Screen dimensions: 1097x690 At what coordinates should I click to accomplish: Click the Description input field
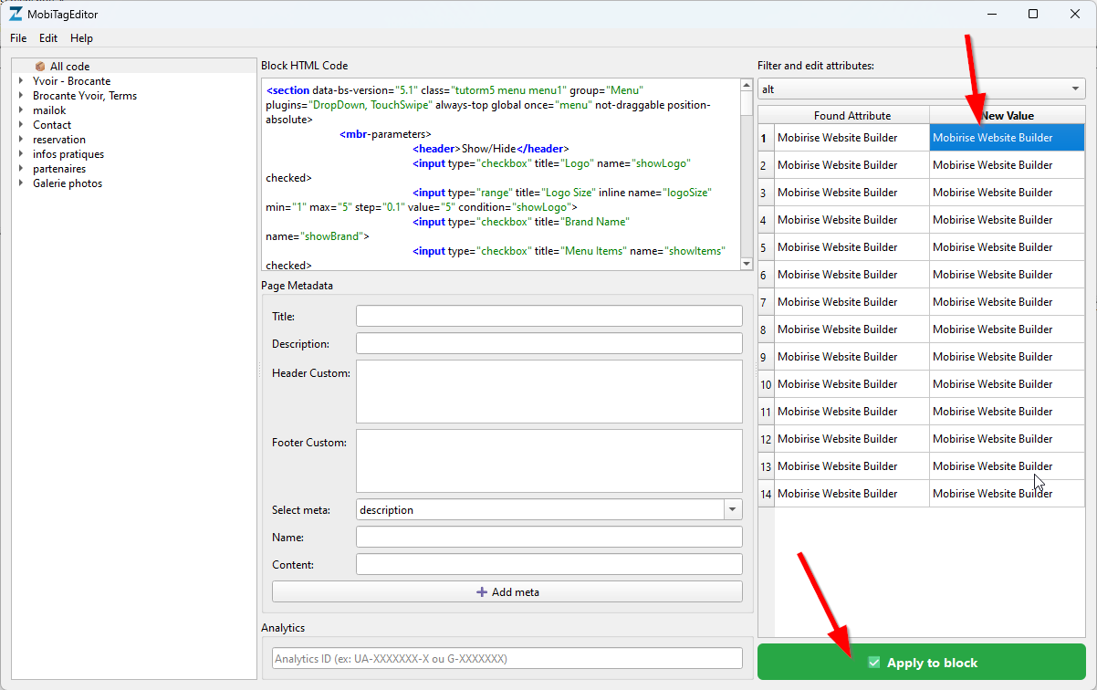click(x=548, y=343)
